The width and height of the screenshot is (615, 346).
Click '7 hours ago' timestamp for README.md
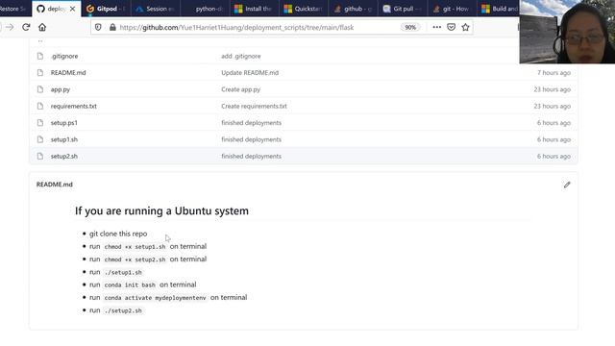(x=553, y=73)
